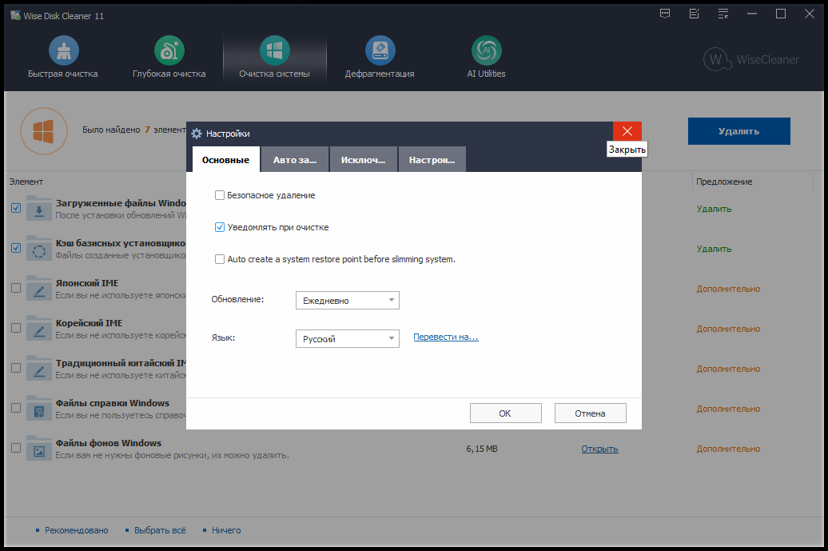Switch to the Основные tab

click(225, 159)
